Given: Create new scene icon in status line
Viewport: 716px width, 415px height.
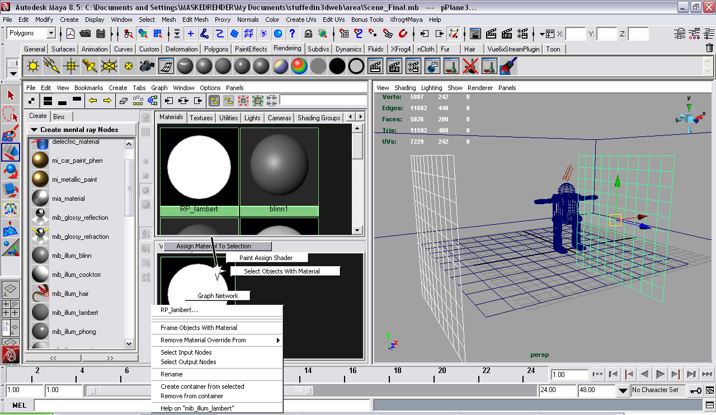Looking at the screenshot, I should pyautogui.click(x=71, y=34).
